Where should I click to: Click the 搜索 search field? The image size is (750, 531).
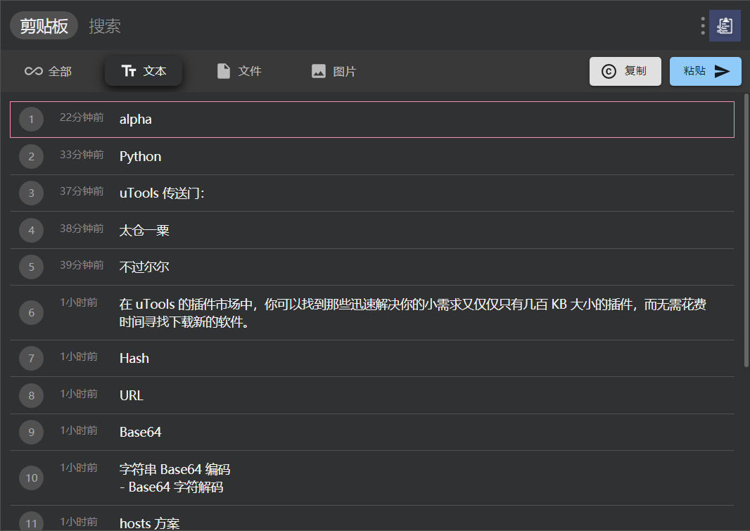point(106,25)
